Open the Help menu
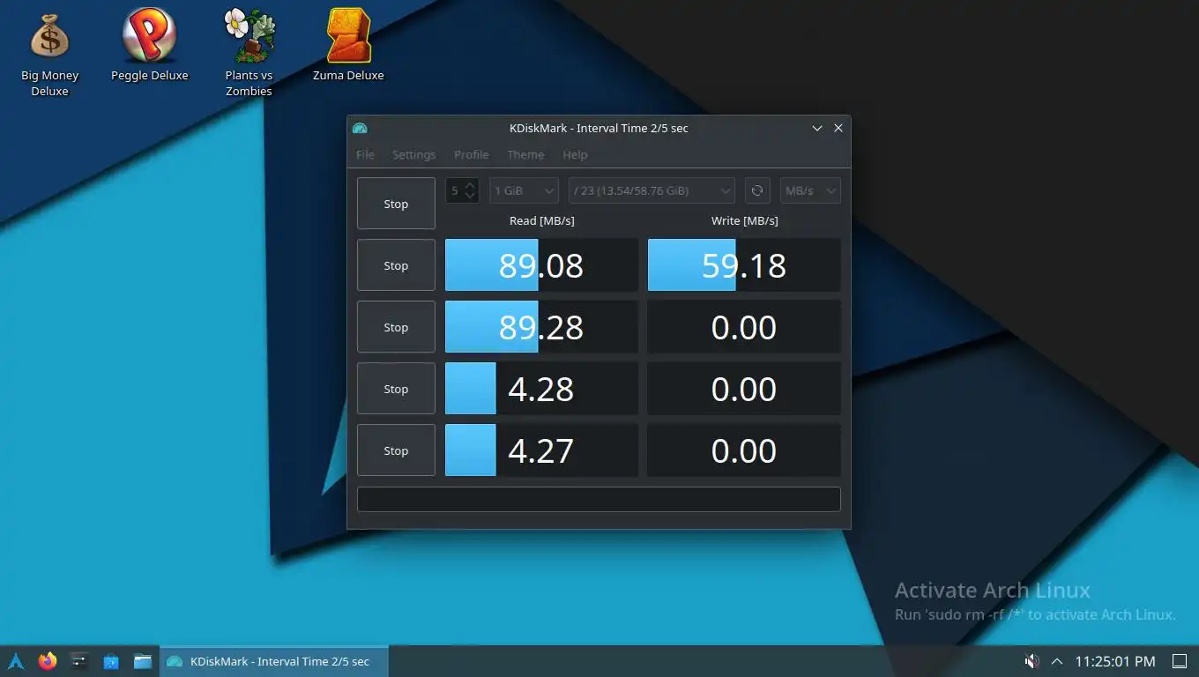The image size is (1199, 677). 575,155
